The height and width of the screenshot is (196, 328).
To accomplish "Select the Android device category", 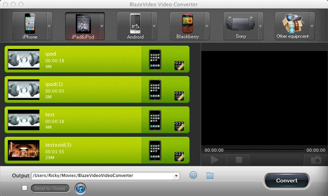I will (x=135, y=26).
